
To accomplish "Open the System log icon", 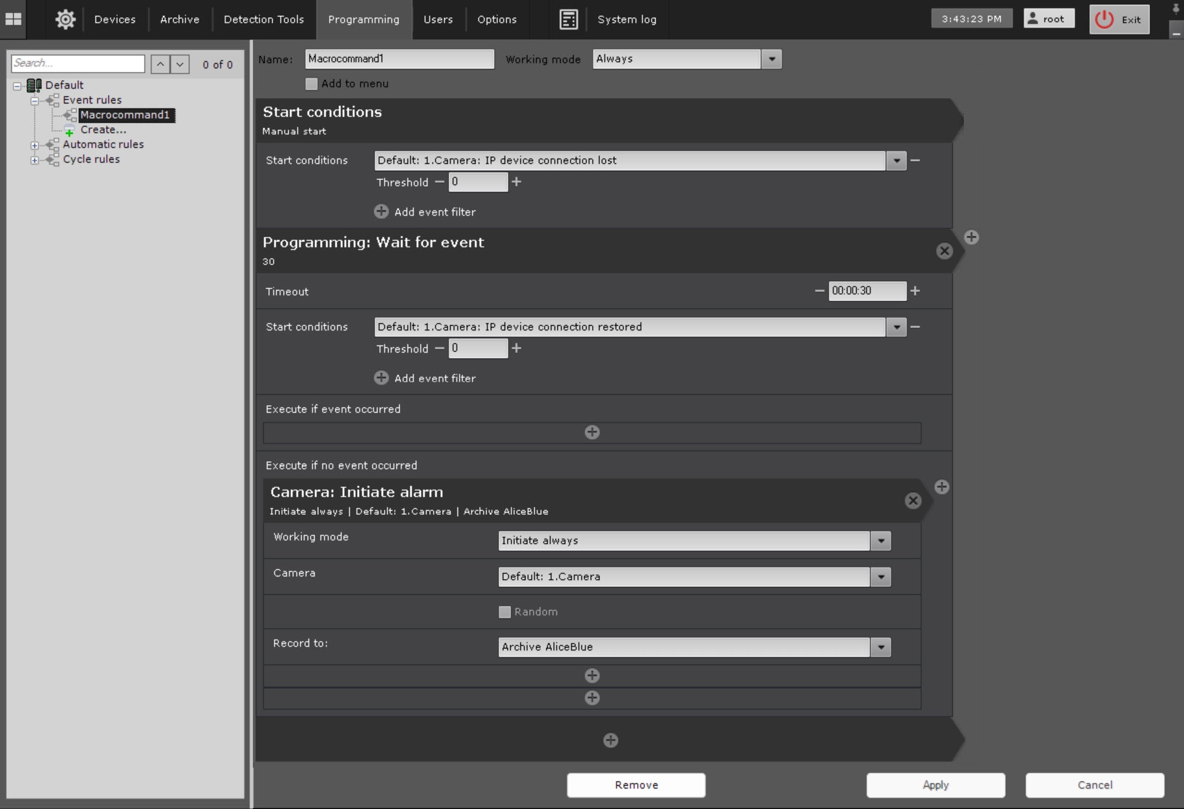I will tap(568, 19).
